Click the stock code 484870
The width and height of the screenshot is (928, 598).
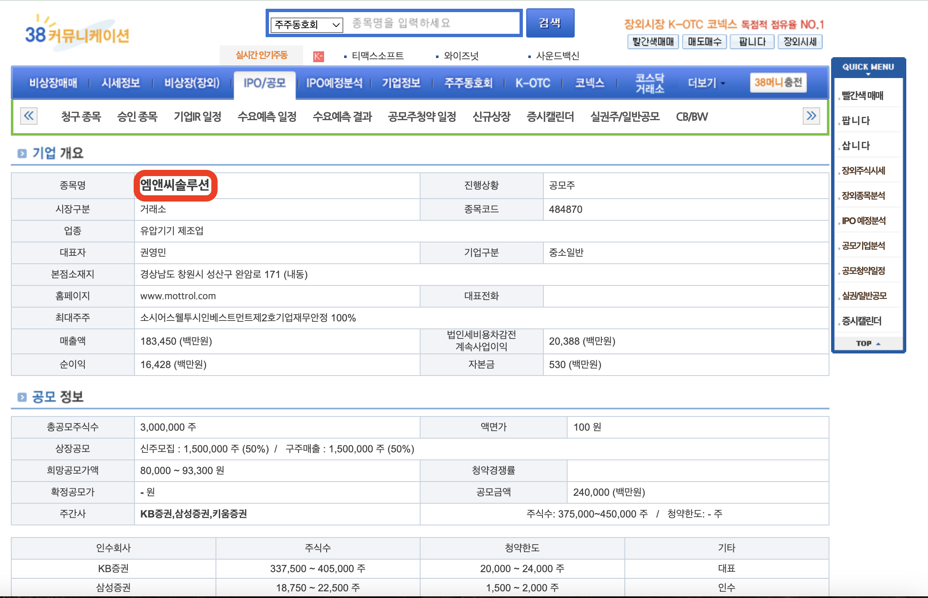(x=565, y=209)
